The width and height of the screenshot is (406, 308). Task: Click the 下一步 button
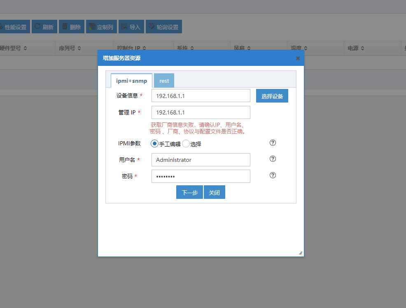point(189,192)
